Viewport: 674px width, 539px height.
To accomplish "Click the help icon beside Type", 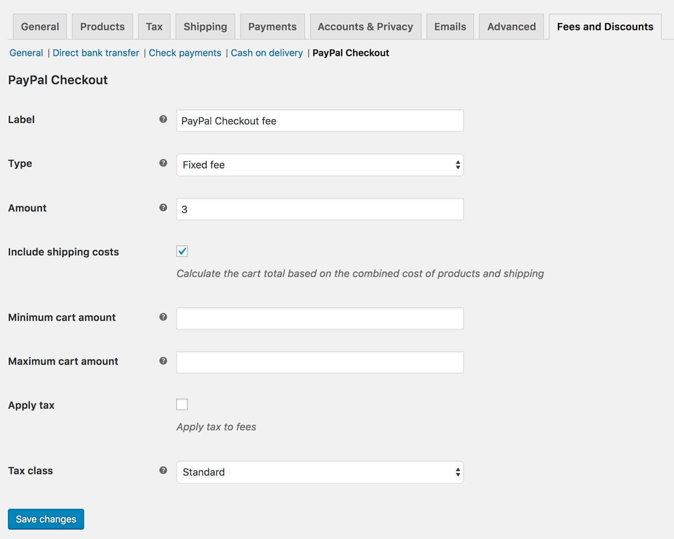I will pos(163,163).
